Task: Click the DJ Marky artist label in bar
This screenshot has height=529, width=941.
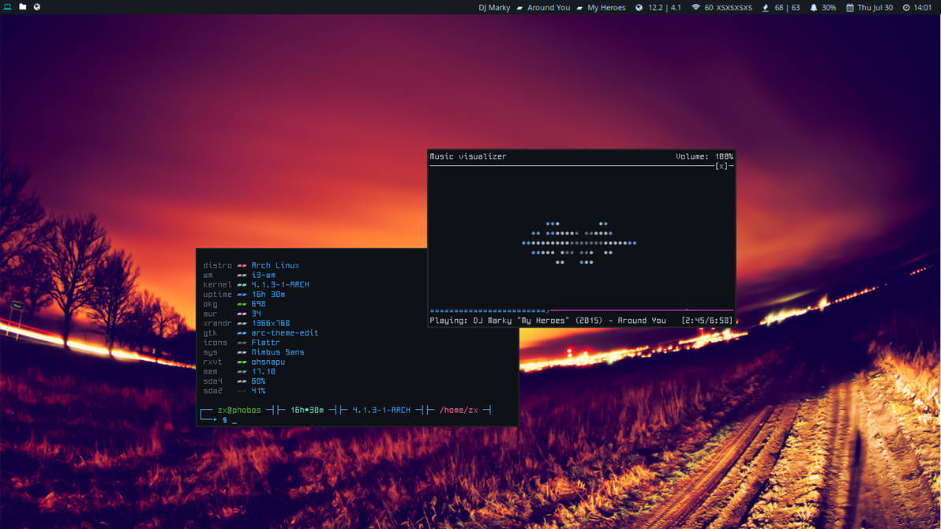Action: tap(494, 8)
